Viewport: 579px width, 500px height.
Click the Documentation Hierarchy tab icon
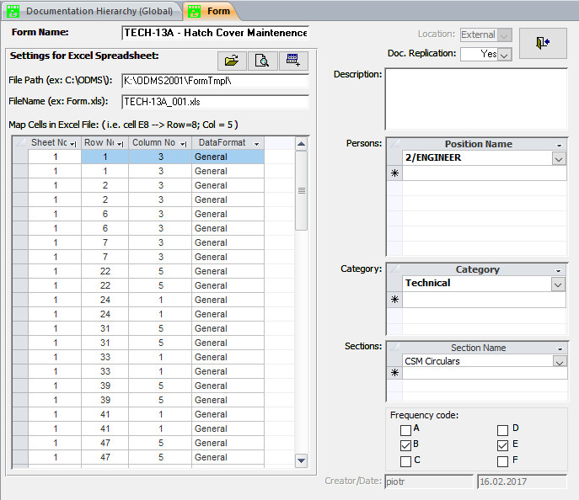click(13, 11)
